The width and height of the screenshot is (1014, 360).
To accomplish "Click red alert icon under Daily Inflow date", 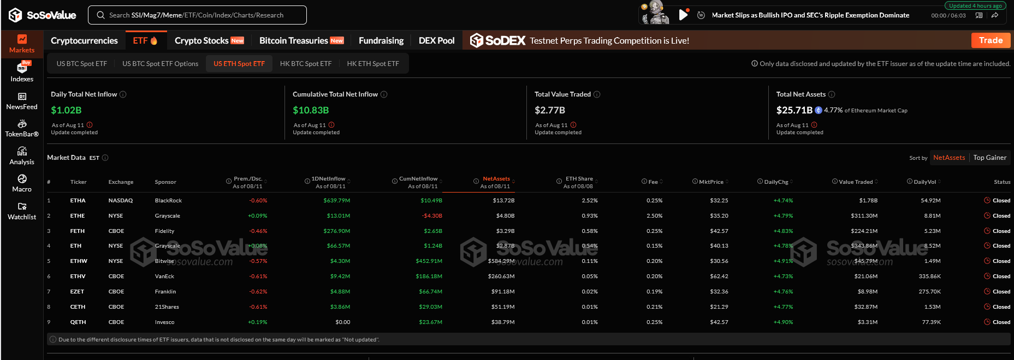I will pyautogui.click(x=90, y=125).
